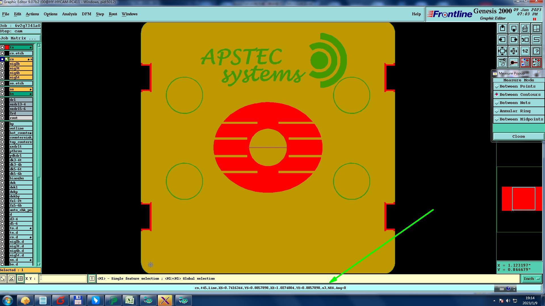This screenshot has width=545, height=306.
Task: Open the DFM menu
Action: click(87, 14)
